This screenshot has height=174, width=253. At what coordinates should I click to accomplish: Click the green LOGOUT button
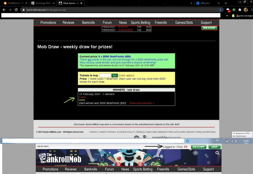point(214,147)
